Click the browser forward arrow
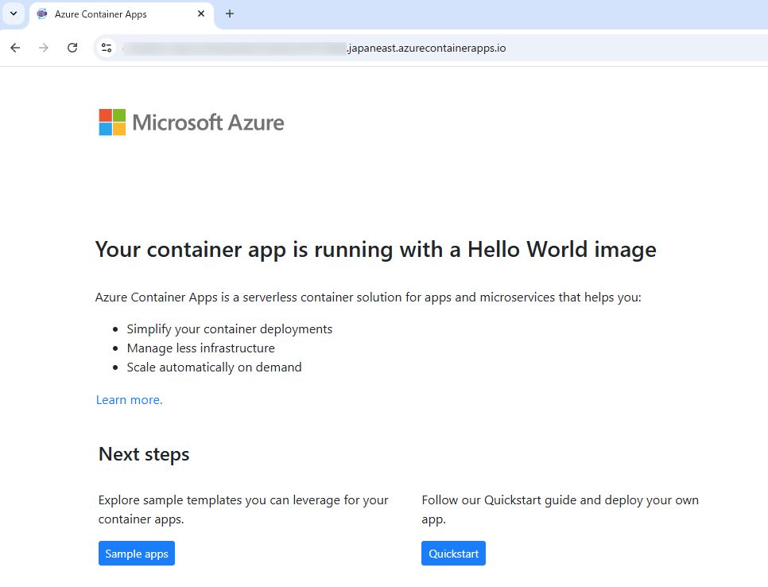 pos(44,48)
